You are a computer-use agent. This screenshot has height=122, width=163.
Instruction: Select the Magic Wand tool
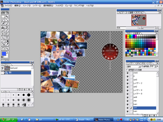7,20
